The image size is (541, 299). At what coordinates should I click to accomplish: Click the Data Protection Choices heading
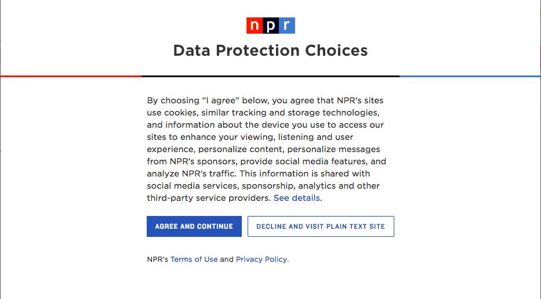[270, 51]
